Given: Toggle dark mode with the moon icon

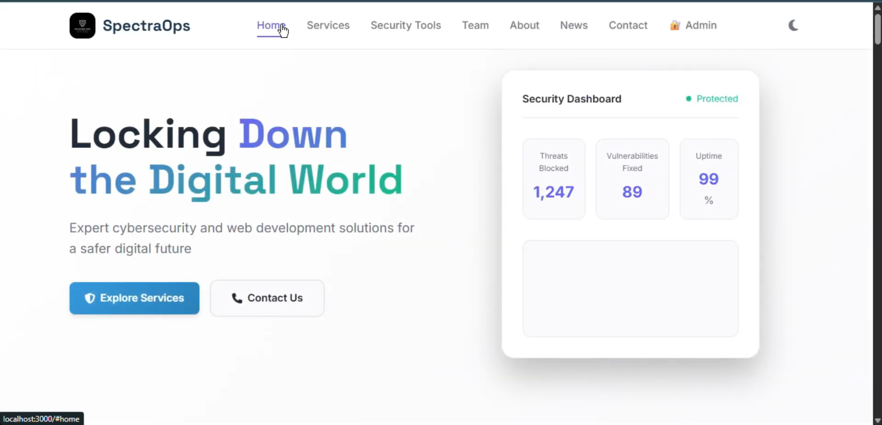Looking at the screenshot, I should (x=793, y=25).
